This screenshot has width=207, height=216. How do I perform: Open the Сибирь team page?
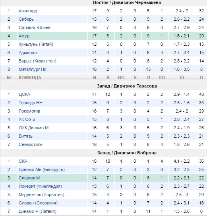(x=26, y=19)
